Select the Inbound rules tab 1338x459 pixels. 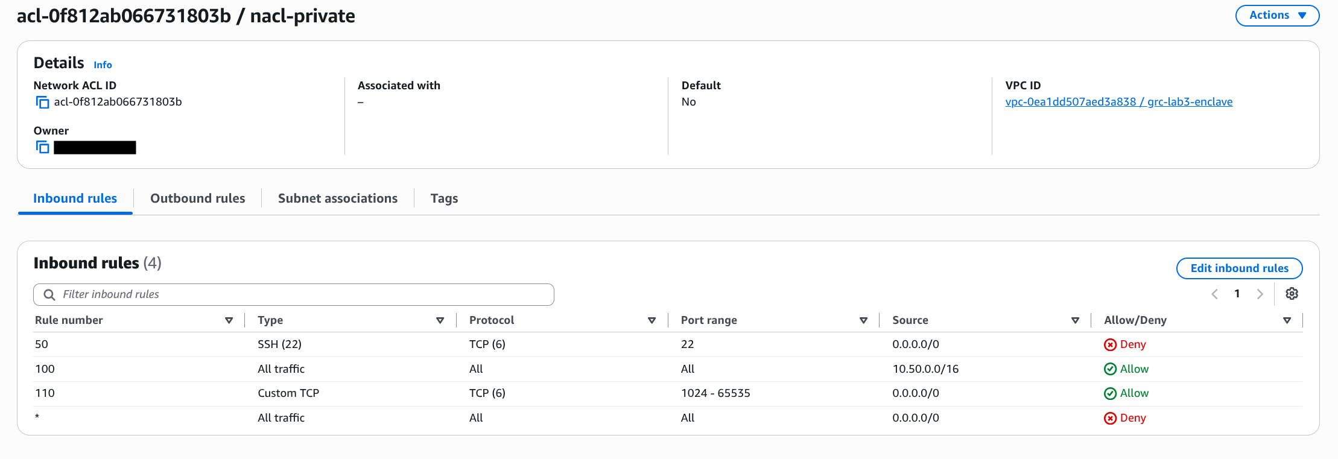tap(75, 198)
